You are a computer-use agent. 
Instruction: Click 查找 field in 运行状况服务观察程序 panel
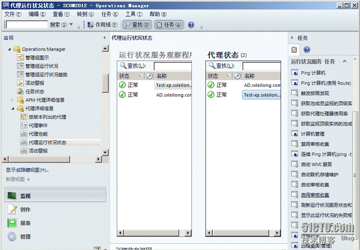(x=173, y=66)
